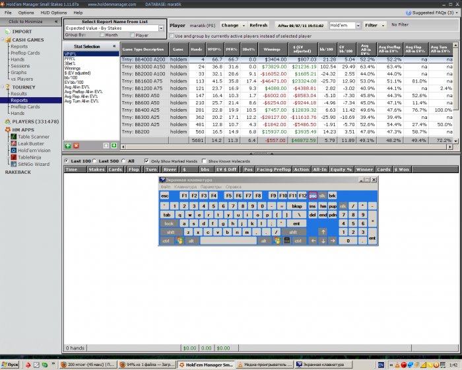Screen dimensions: 462x370
Task: Open the RAKEBACK link in sidebar
Action: tap(18, 172)
